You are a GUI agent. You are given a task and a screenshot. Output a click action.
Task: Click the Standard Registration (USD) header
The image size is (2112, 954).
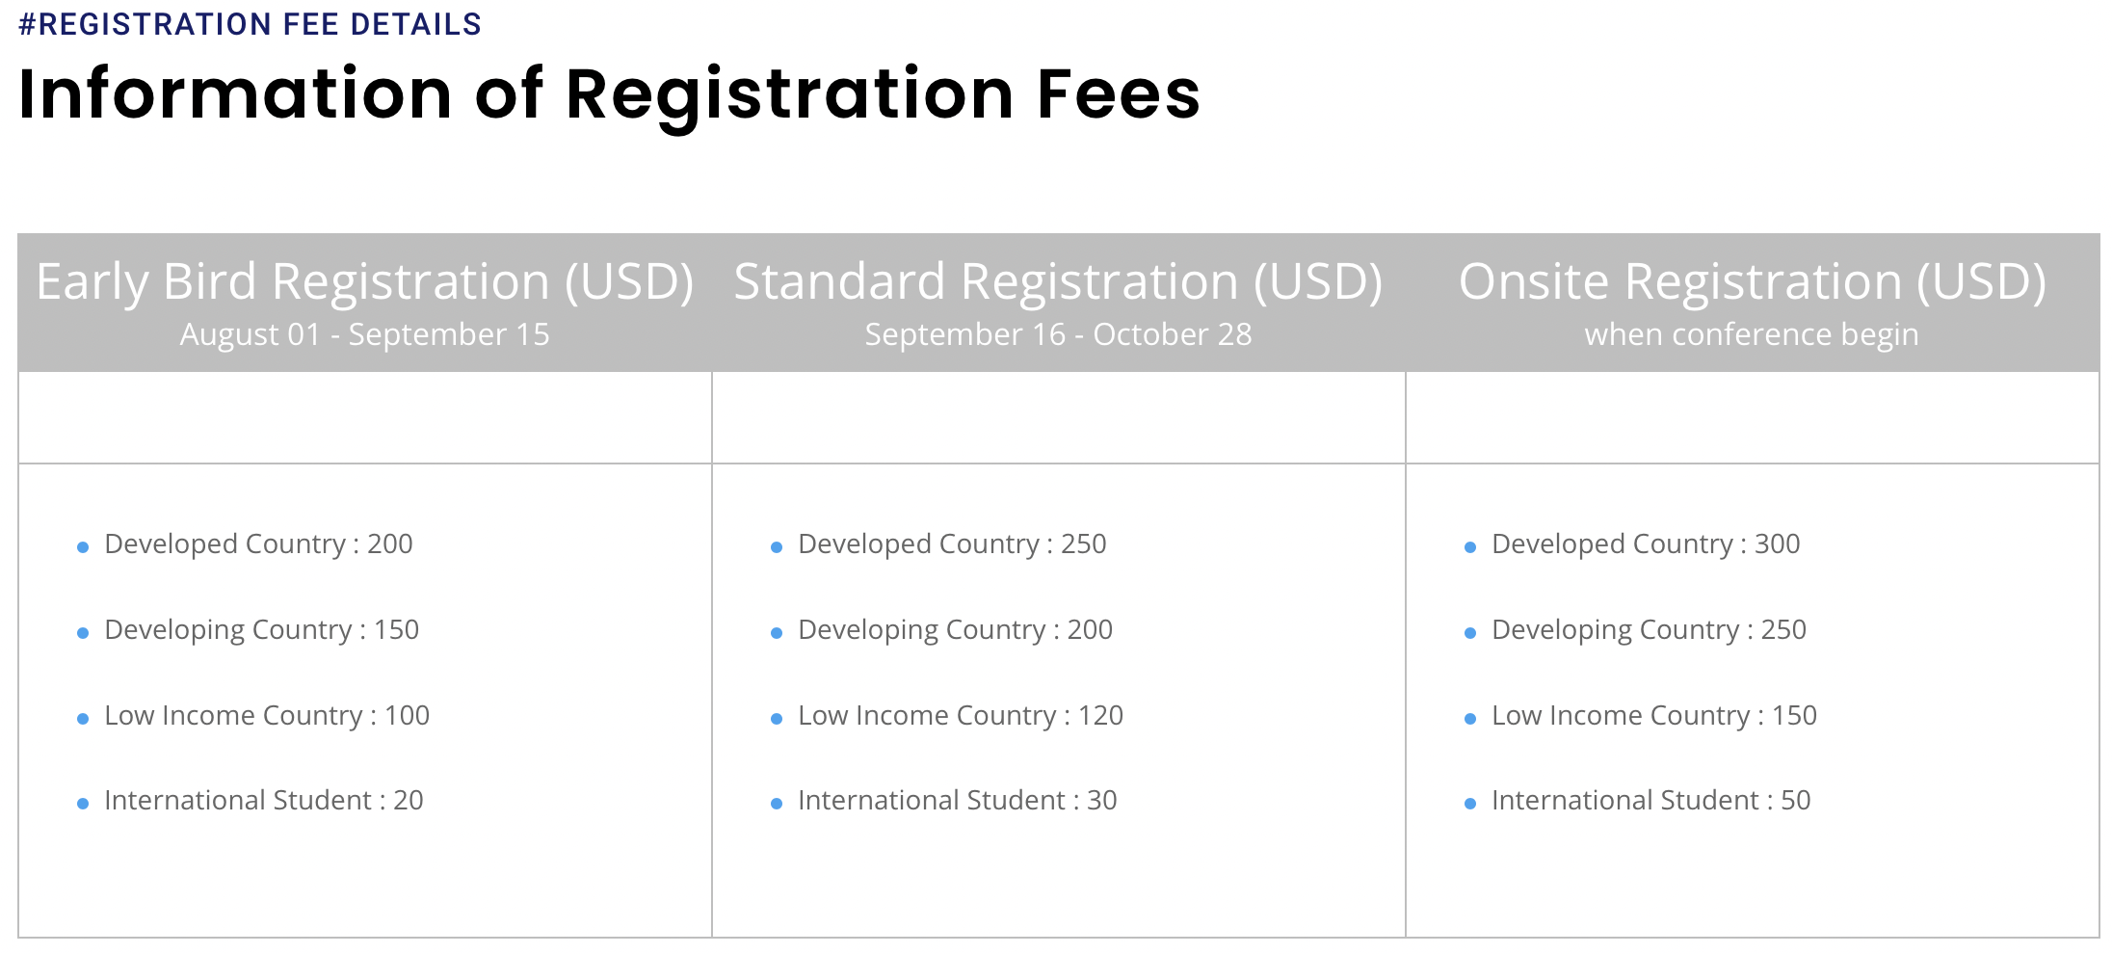click(1058, 281)
